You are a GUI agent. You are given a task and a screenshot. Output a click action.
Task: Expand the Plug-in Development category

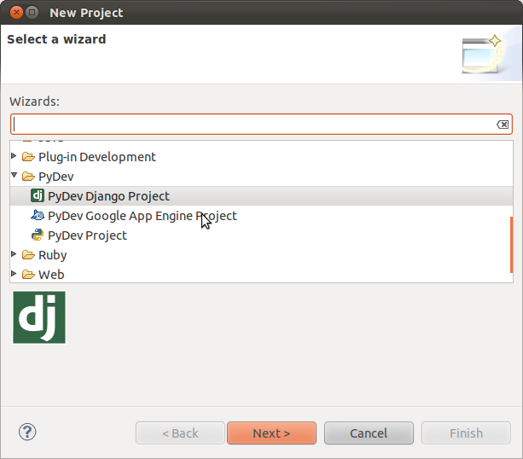coord(14,156)
